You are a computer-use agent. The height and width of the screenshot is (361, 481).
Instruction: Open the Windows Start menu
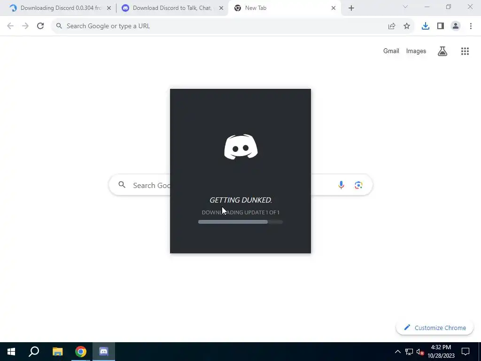click(11, 352)
